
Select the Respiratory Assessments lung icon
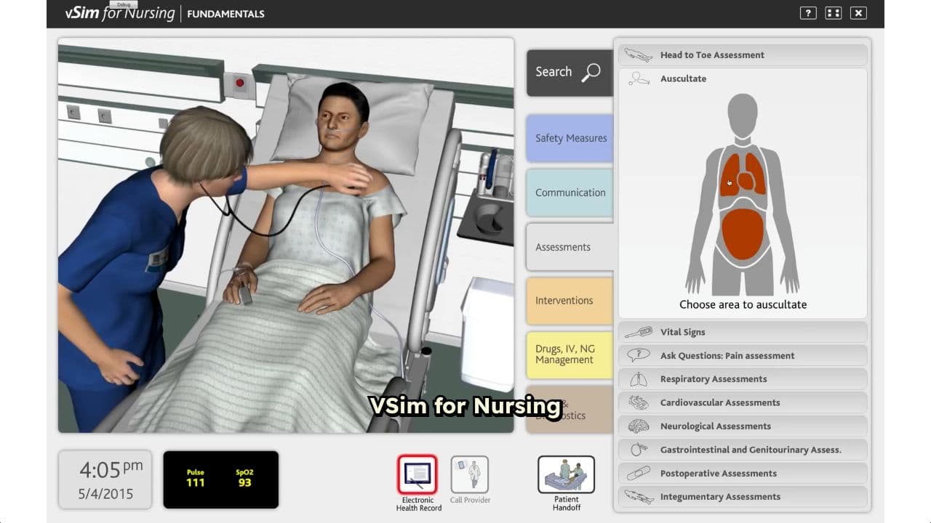637,378
